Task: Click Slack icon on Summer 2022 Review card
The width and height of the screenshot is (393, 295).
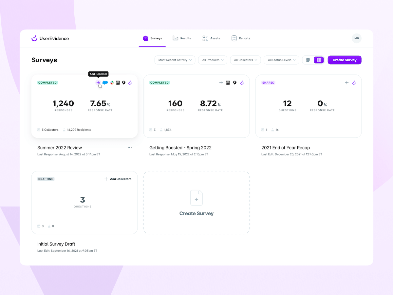Action: coord(112,83)
